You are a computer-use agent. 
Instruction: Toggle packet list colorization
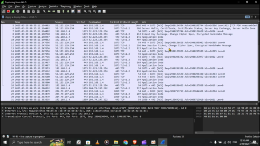click(x=79, y=11)
